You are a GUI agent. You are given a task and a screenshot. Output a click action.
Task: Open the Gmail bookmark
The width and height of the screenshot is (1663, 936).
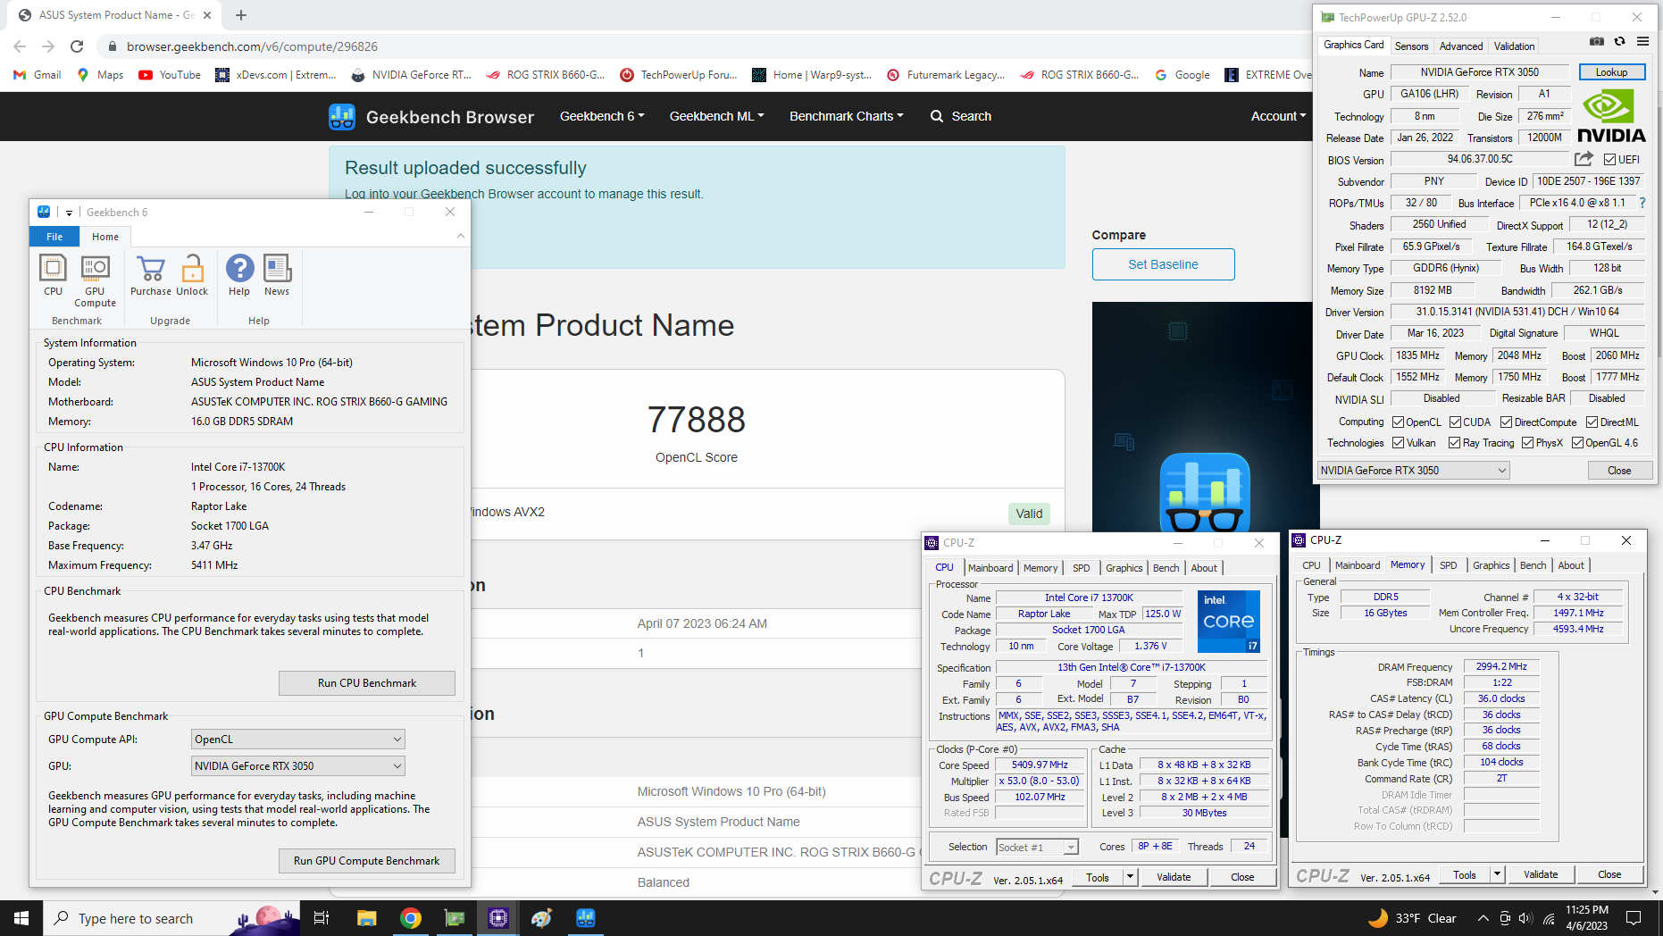(38, 75)
